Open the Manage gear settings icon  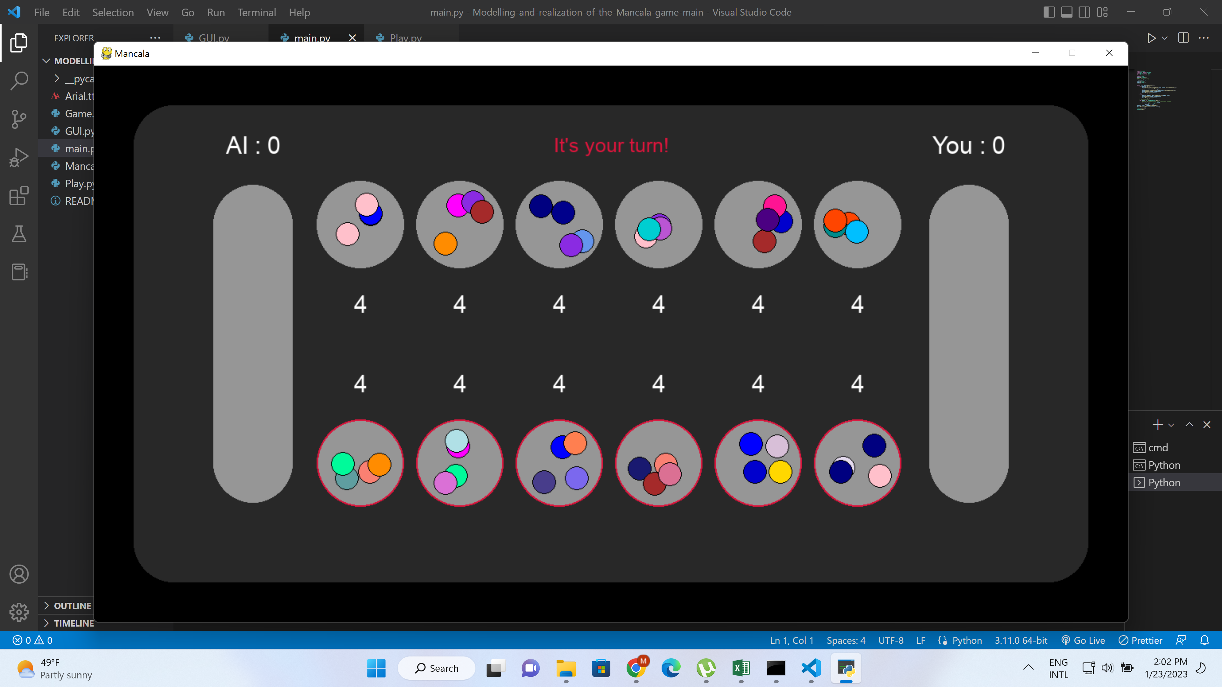tap(19, 612)
